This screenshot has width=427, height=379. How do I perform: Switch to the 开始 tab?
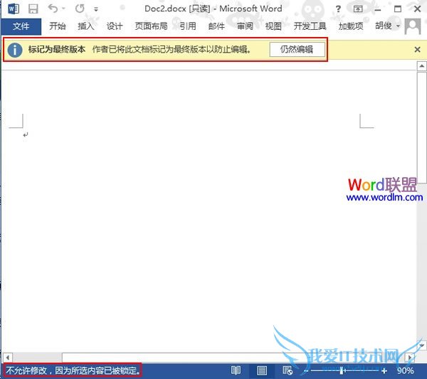pyautogui.click(x=58, y=26)
